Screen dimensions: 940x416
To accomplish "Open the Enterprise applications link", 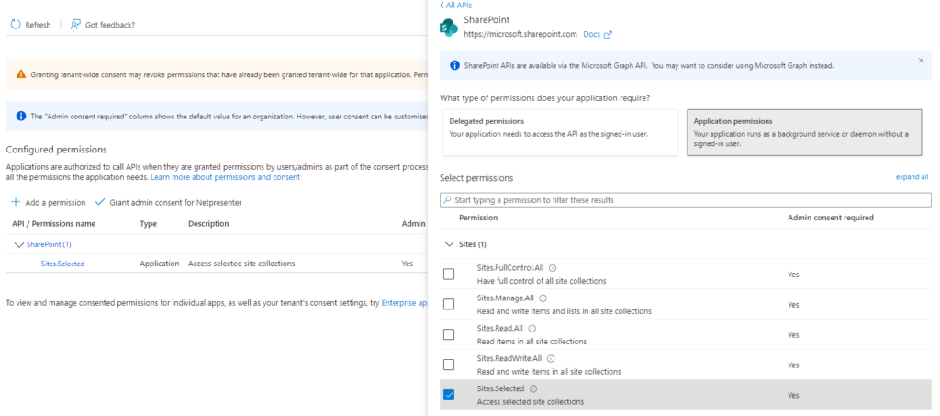I will click(405, 303).
